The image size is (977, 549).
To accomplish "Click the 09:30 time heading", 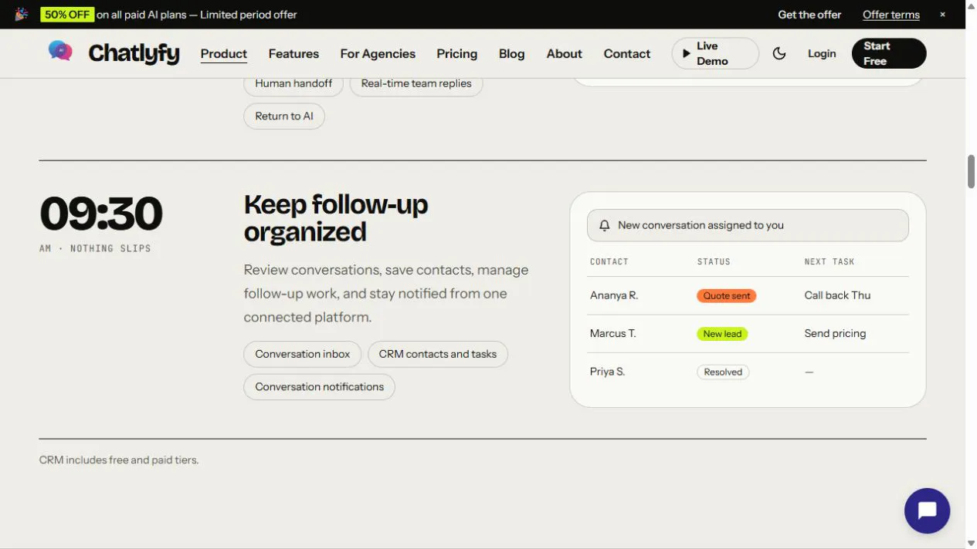I will point(101,214).
